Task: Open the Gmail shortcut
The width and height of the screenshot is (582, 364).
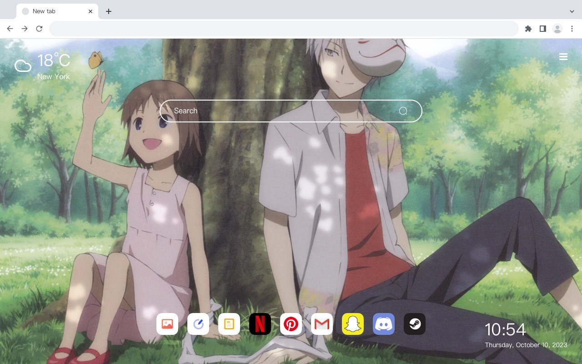Action: pyautogui.click(x=322, y=324)
